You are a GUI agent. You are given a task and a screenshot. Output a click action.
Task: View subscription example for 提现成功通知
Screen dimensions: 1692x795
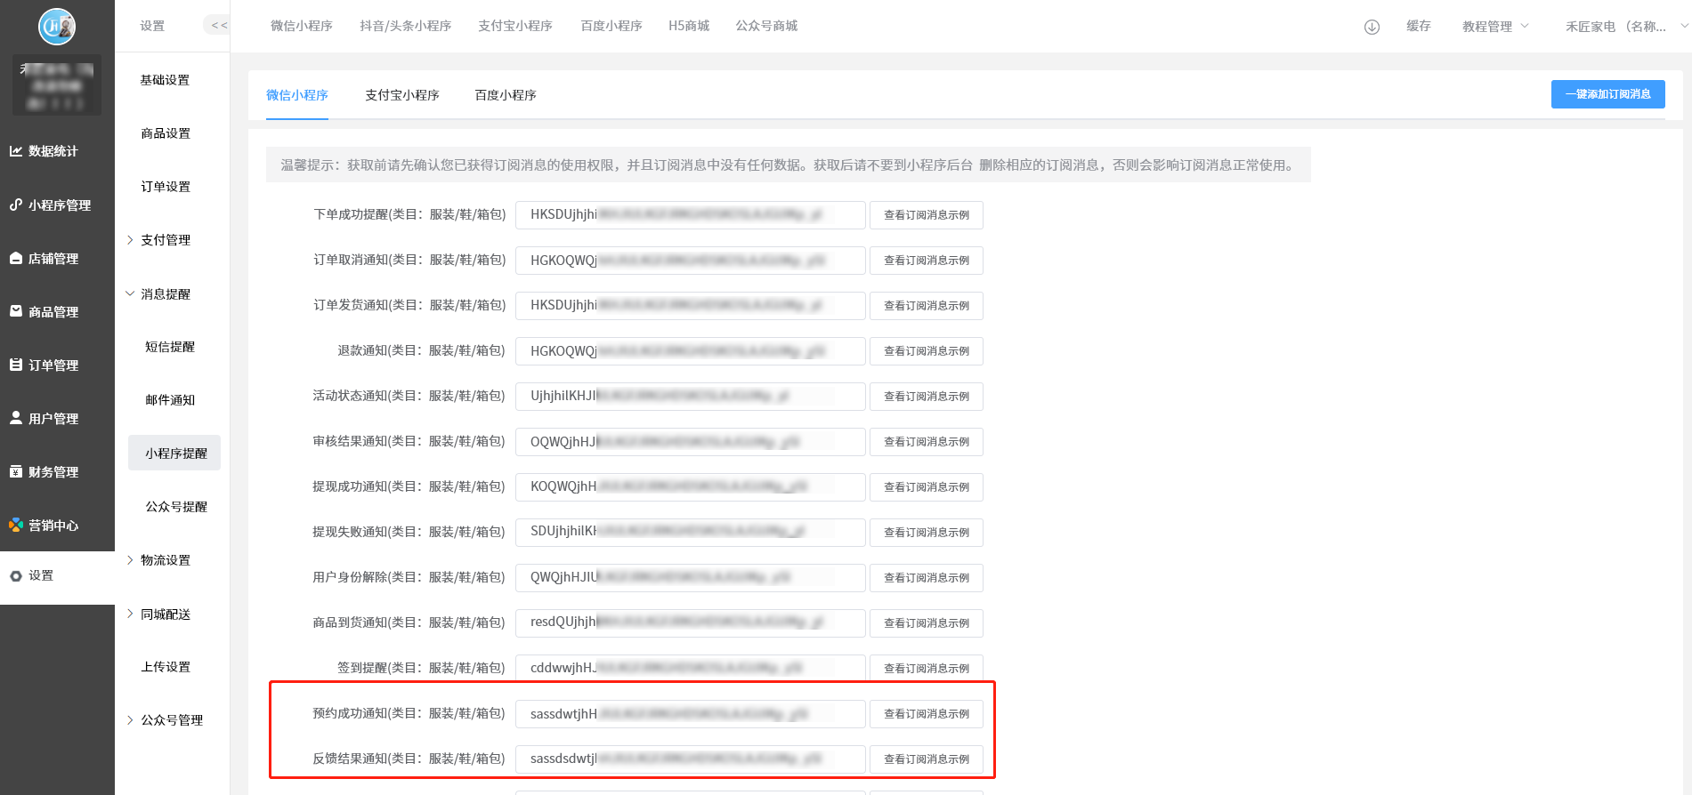pyautogui.click(x=927, y=487)
